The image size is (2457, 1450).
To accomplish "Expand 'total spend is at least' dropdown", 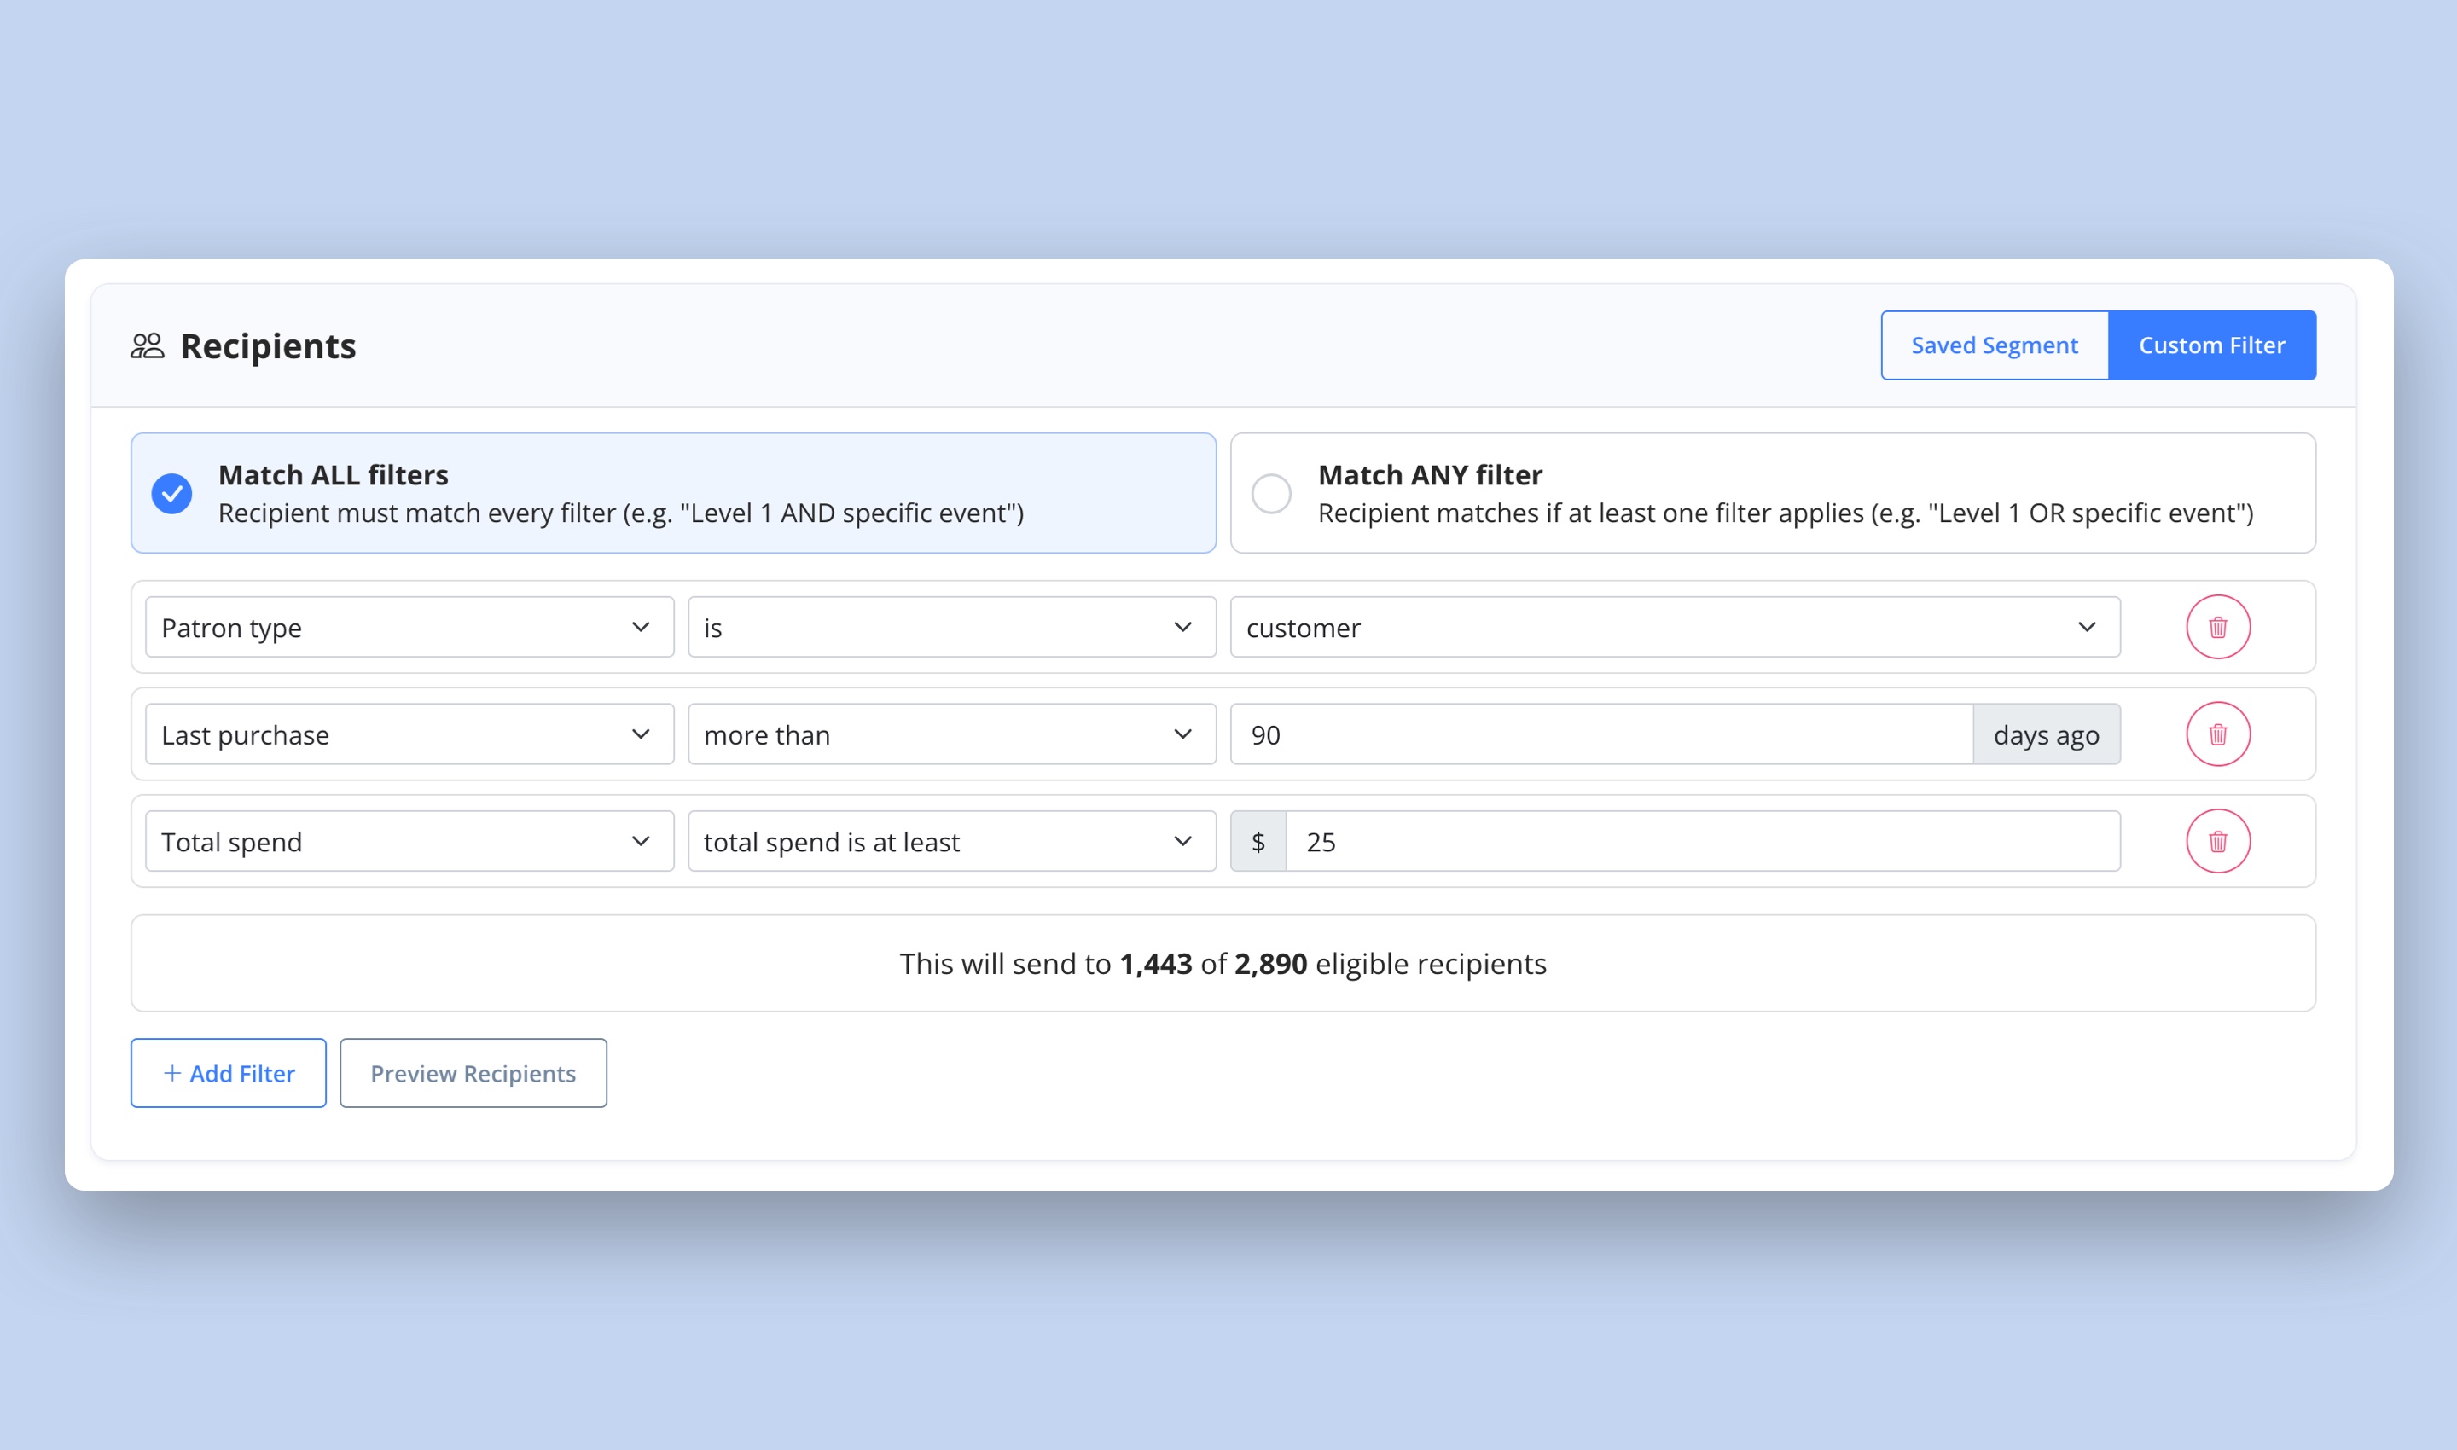I will 952,841.
